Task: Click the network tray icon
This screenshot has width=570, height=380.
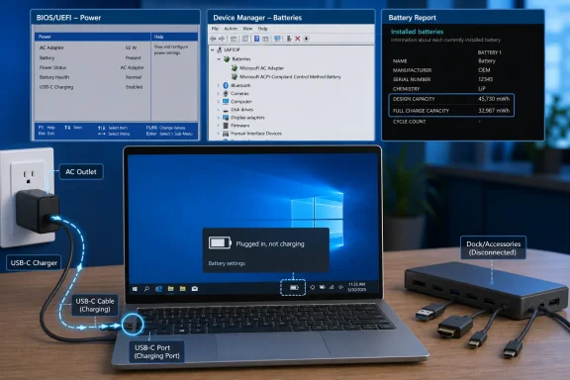Action: point(332,287)
